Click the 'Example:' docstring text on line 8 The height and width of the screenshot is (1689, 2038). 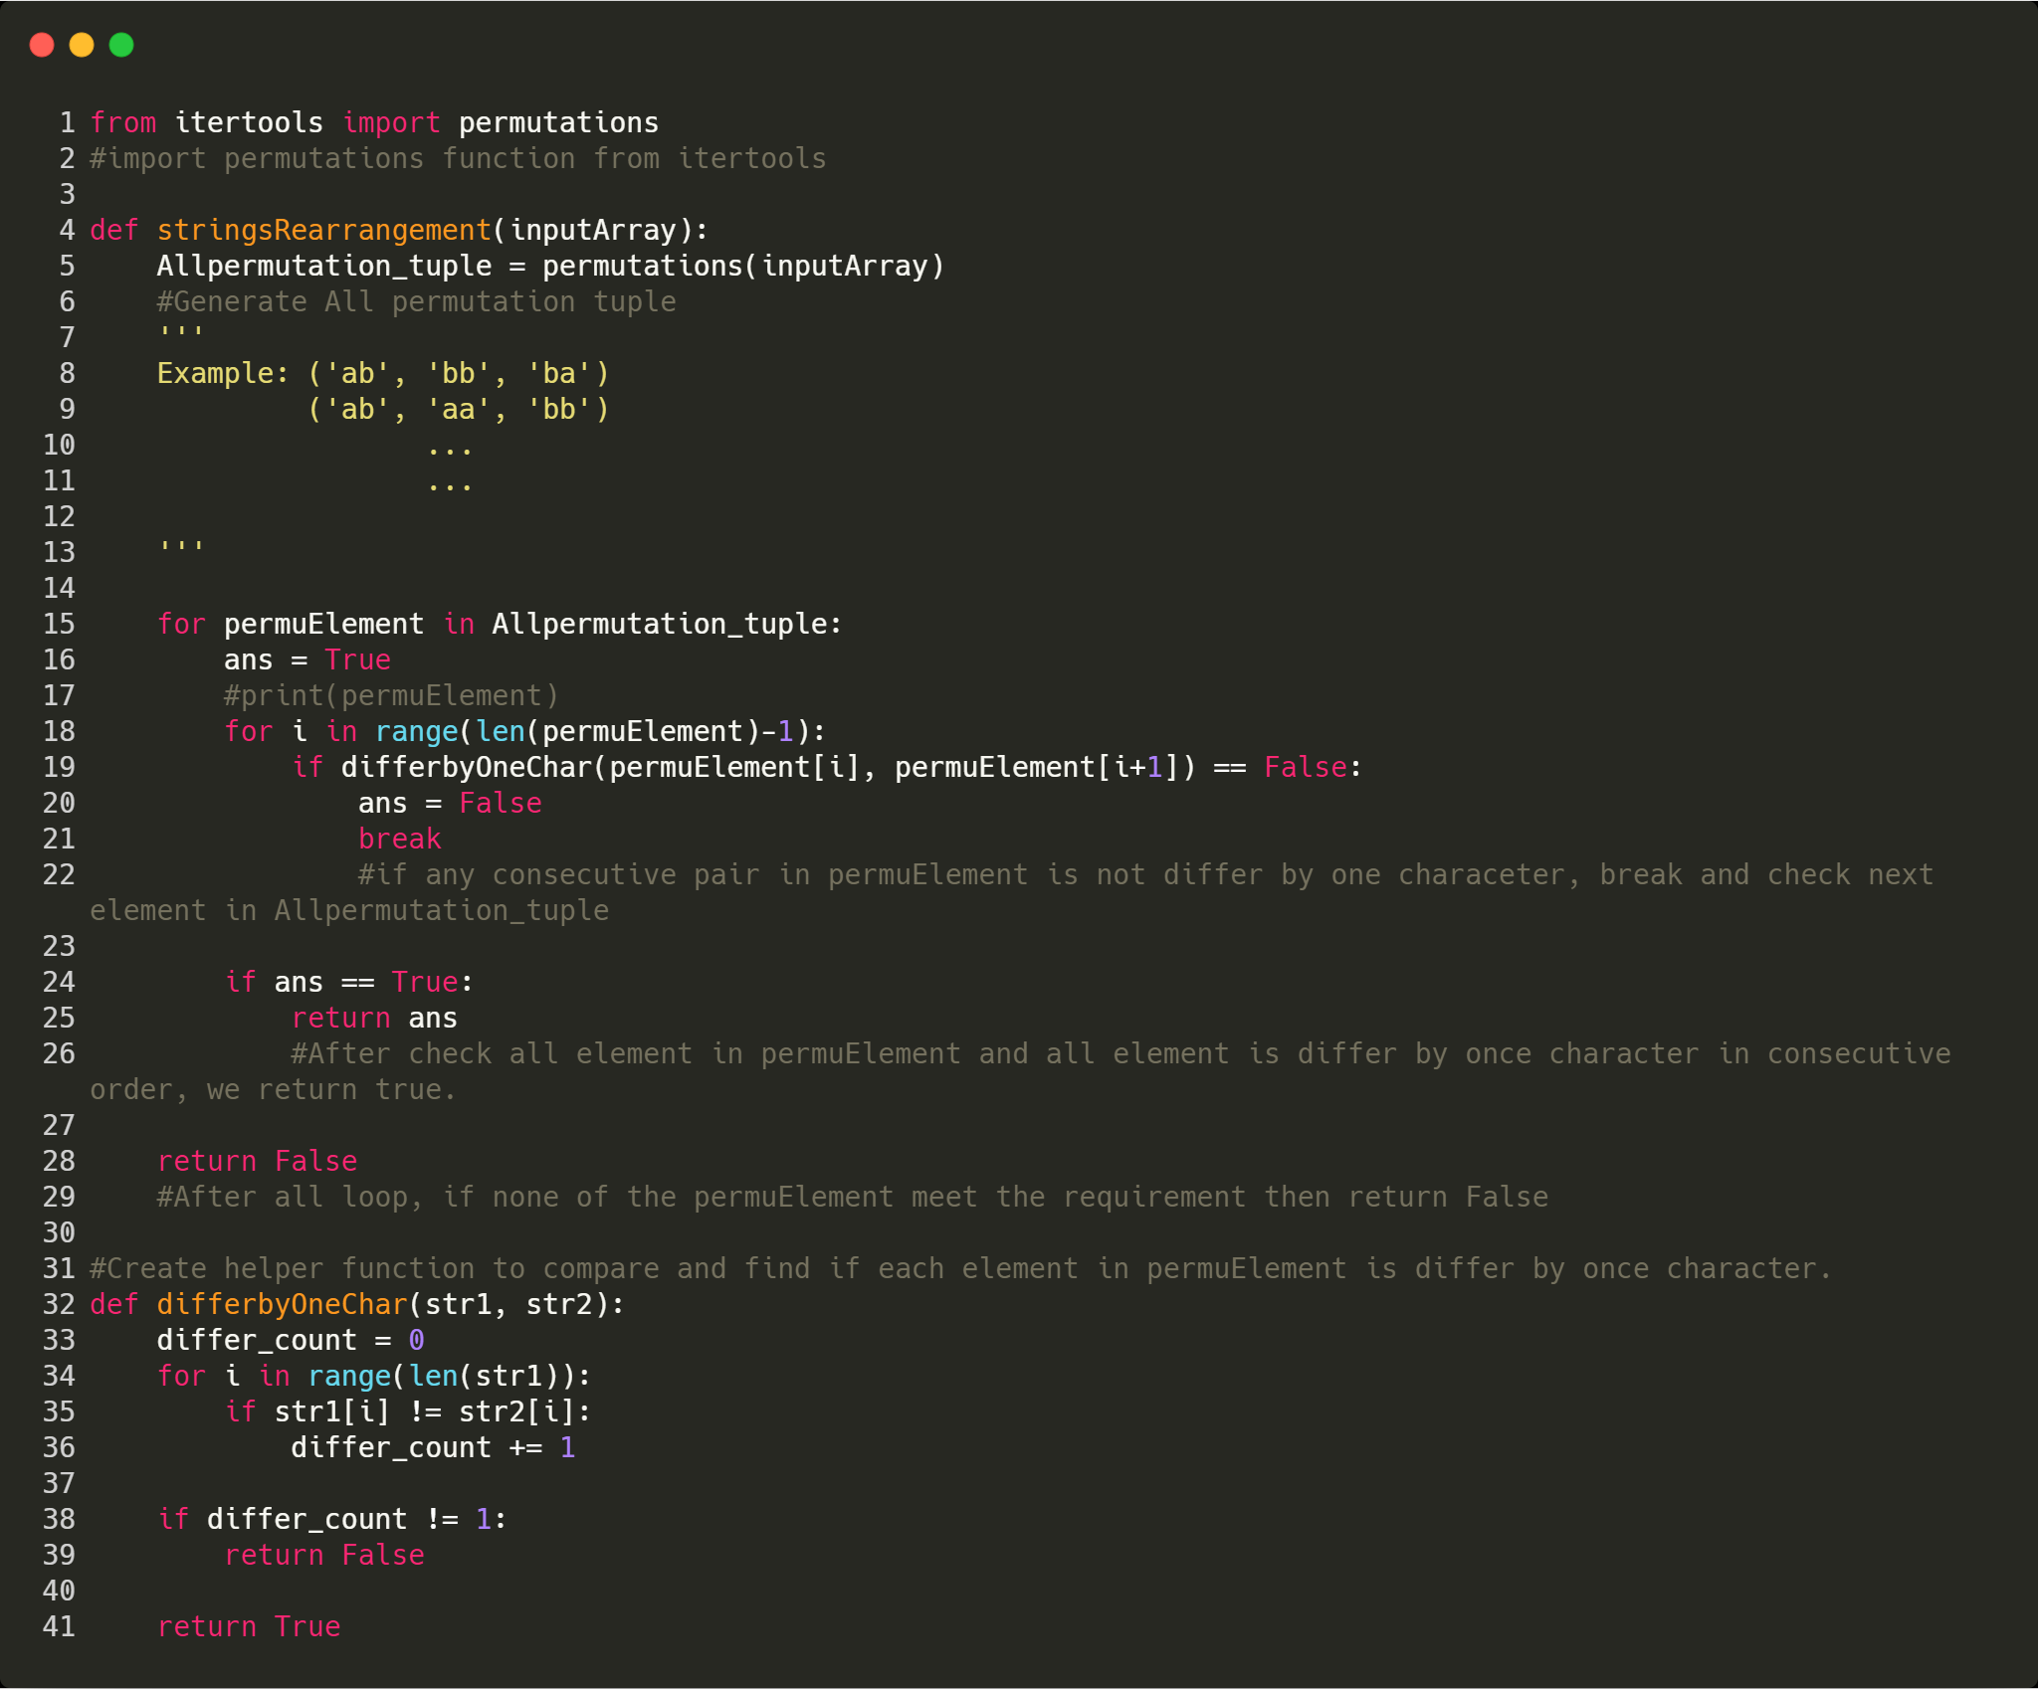(222, 373)
